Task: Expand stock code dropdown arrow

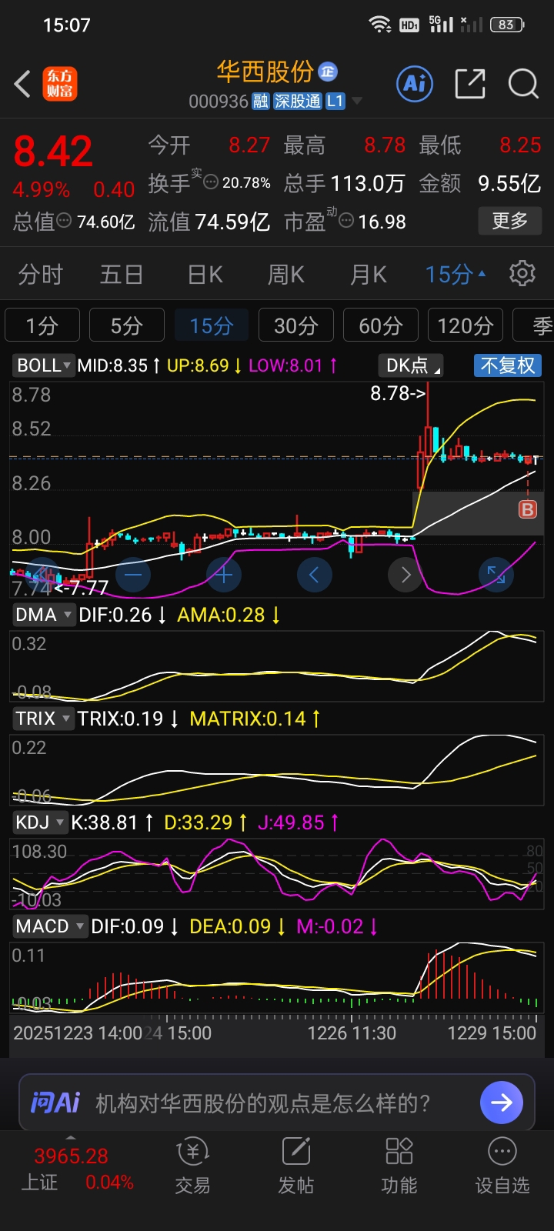Action: [356, 102]
